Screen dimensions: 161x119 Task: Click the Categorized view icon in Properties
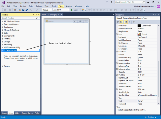coord(118,22)
